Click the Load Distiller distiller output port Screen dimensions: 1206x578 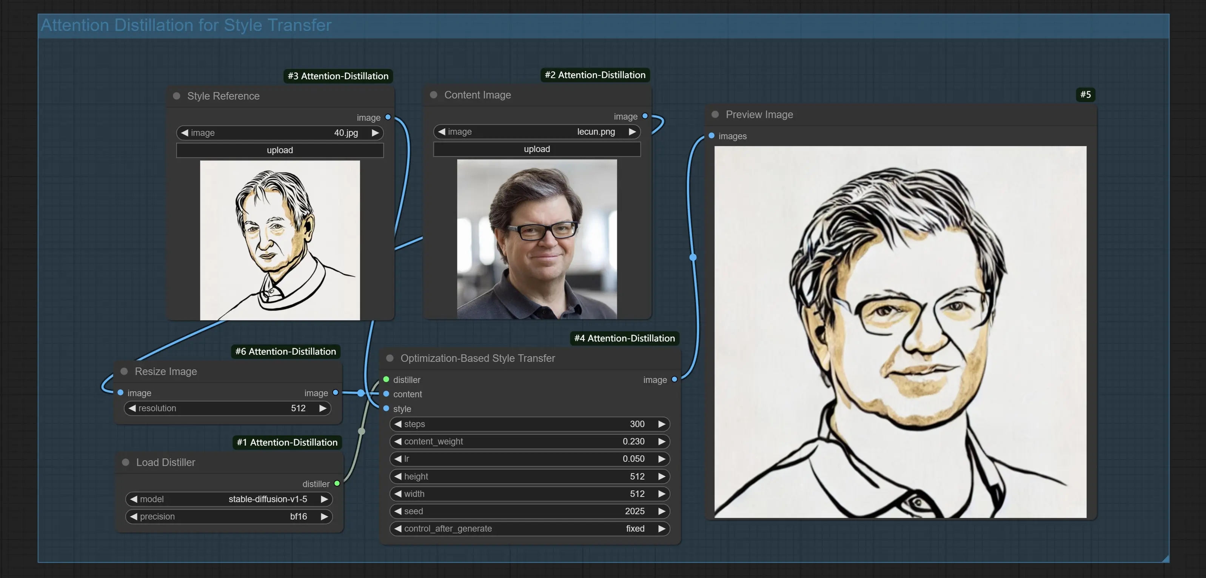coord(337,483)
